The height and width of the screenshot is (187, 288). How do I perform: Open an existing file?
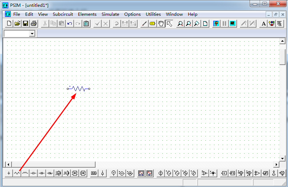17,23
